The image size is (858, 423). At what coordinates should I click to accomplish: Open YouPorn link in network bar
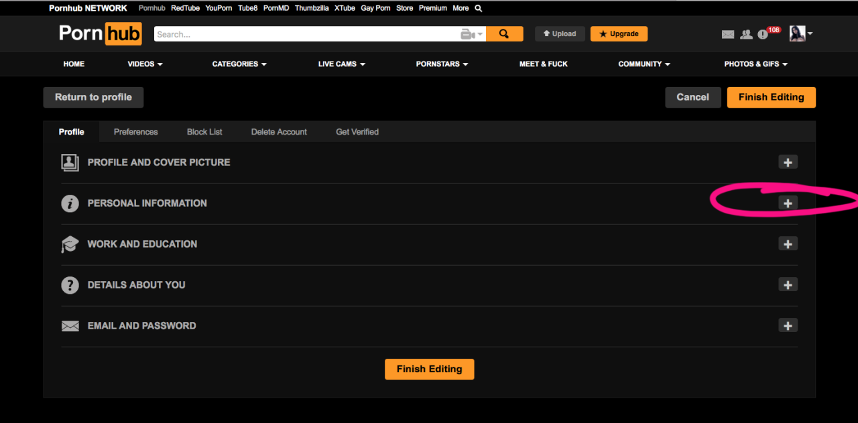click(219, 8)
